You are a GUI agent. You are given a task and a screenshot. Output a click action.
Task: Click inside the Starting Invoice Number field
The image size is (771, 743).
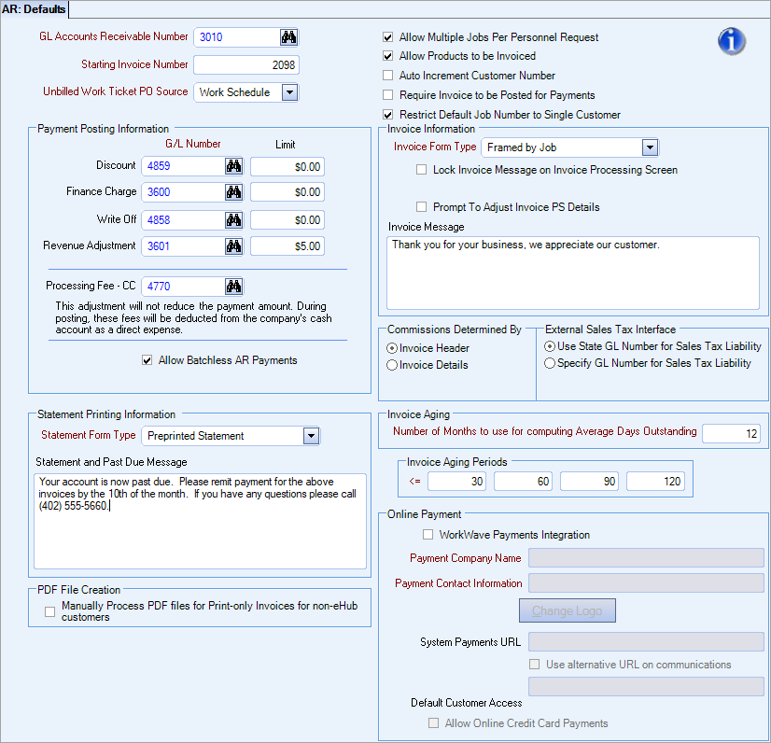(x=245, y=64)
